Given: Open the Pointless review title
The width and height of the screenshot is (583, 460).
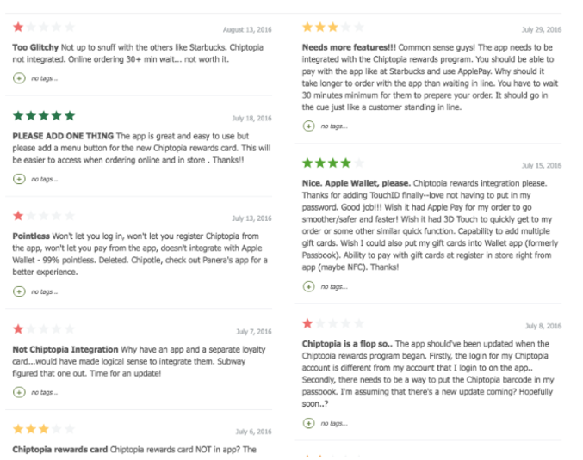Looking at the screenshot, I should point(31,236).
